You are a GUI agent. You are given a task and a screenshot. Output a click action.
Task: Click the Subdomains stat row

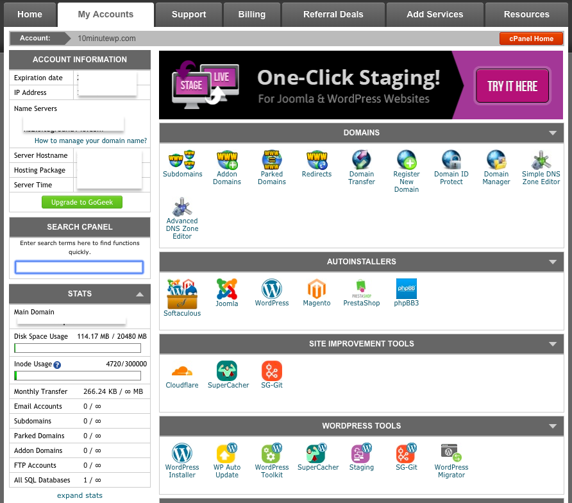point(80,421)
